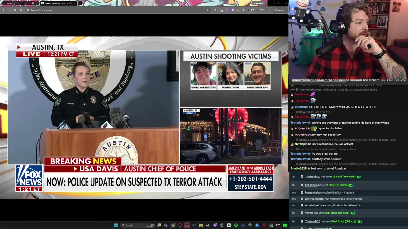This screenshot has width=408, height=229.
Task: Open Chrome from the taskbar
Action: point(173,225)
